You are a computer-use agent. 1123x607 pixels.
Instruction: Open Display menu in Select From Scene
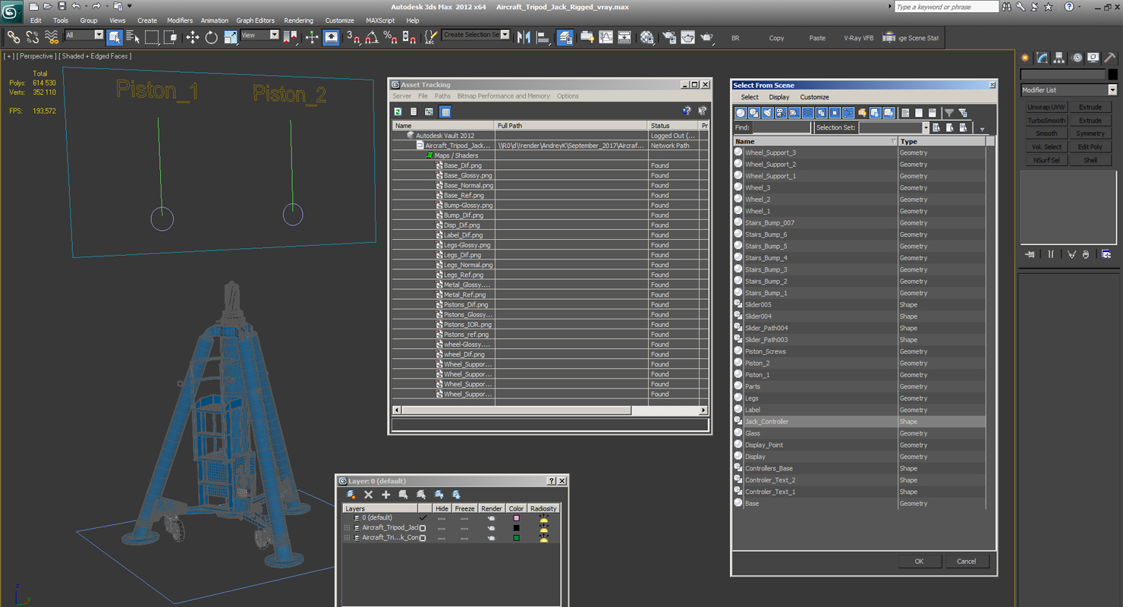pyautogui.click(x=779, y=97)
